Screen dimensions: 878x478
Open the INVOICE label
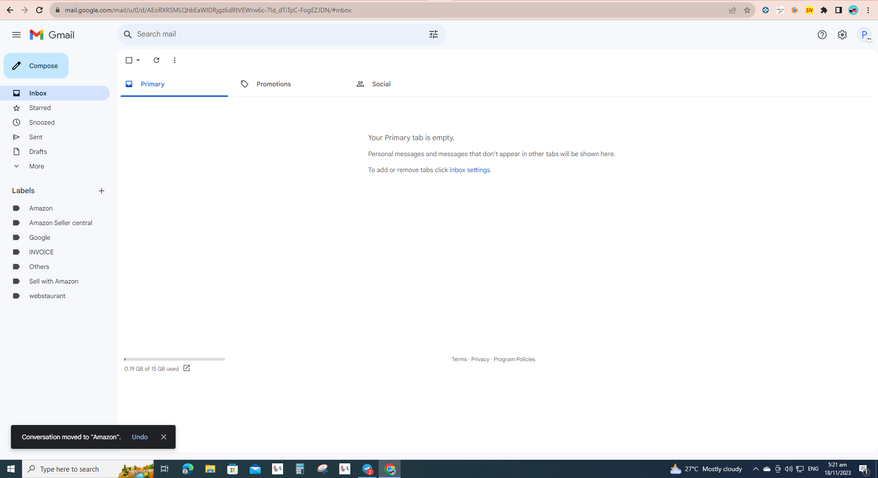point(55,252)
